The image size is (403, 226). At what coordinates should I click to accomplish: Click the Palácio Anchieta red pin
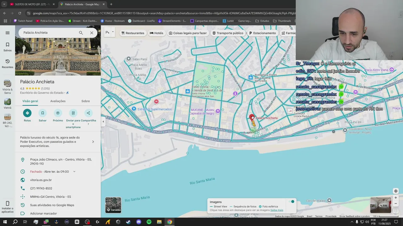pos(252,118)
